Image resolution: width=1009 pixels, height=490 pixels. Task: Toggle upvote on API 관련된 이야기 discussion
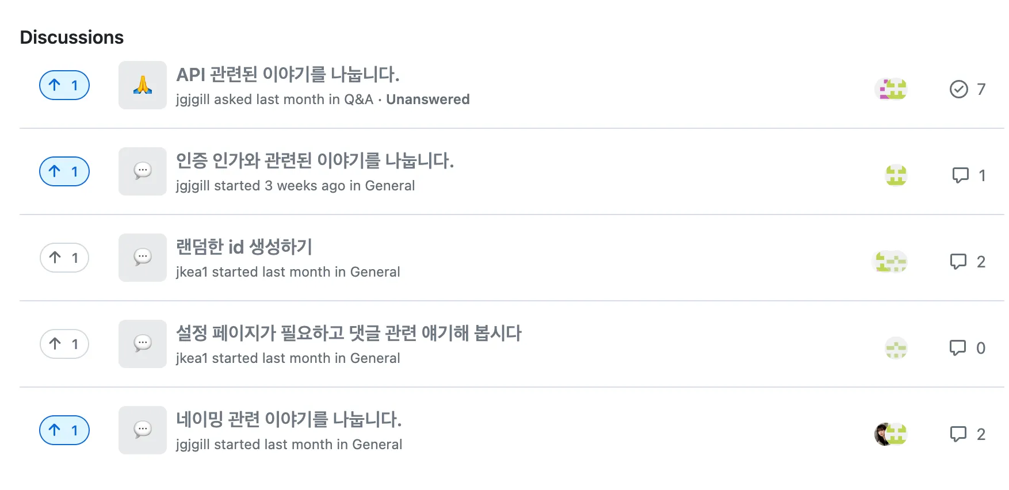tap(64, 85)
